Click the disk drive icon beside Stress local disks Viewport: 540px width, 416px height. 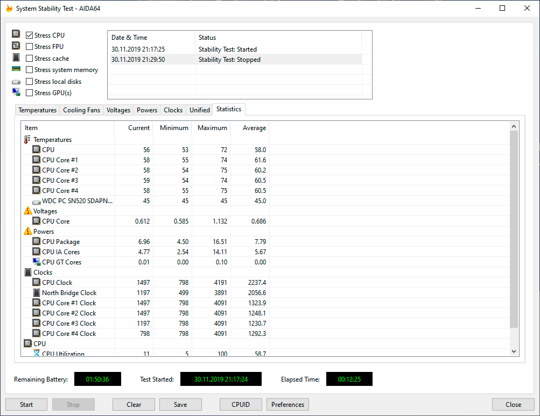click(x=16, y=82)
